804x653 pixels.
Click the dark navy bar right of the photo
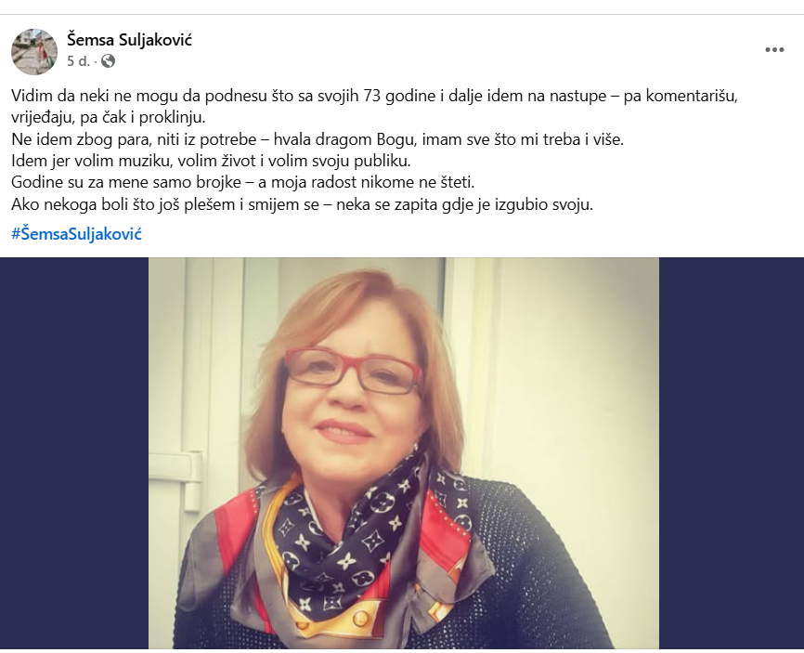pos(732,453)
